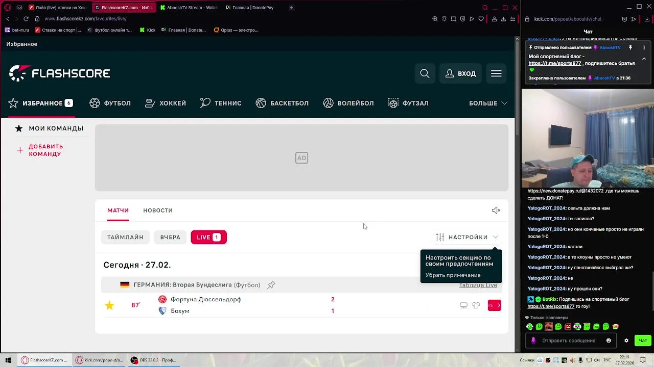This screenshot has width=654, height=367.
Task: Select the ИЗБРАННОЕ favorites tab
Action: 41,103
